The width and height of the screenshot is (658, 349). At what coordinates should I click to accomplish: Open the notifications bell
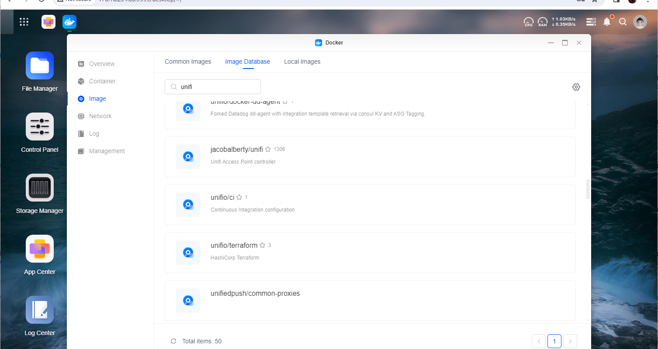click(607, 22)
